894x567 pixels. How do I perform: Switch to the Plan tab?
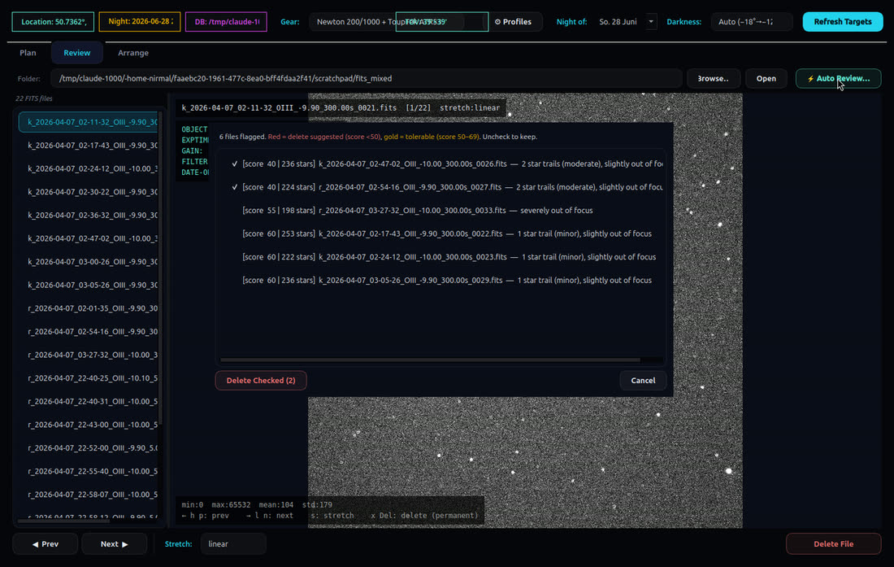coord(28,53)
